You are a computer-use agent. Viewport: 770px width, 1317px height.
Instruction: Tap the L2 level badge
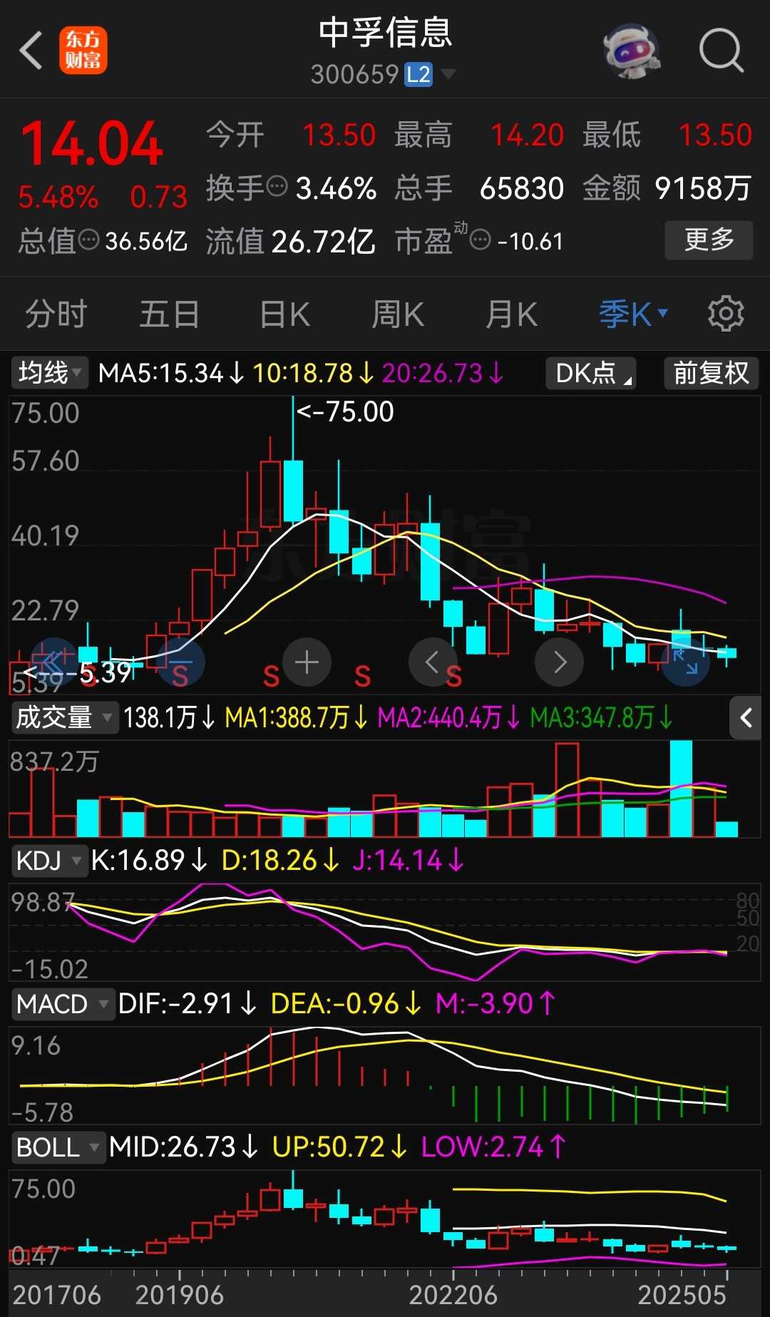419,74
